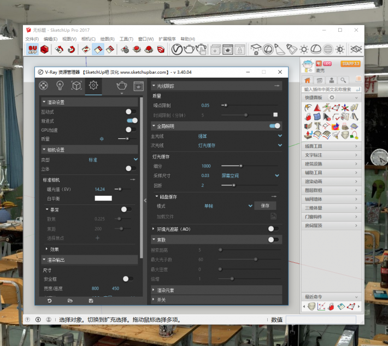
Task: Add V-Ray mesh light sphere-grid icon
Action: pyautogui.click(x=328, y=49)
